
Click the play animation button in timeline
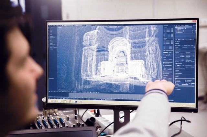[x=90, y=99]
